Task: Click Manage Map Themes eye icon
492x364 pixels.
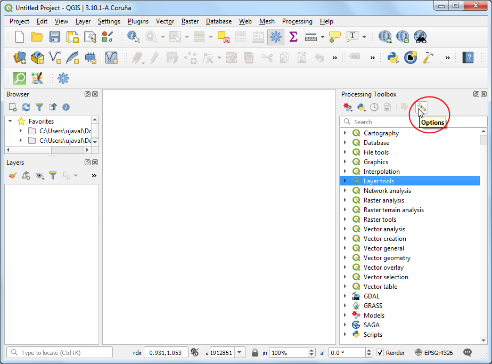Action: (x=39, y=175)
